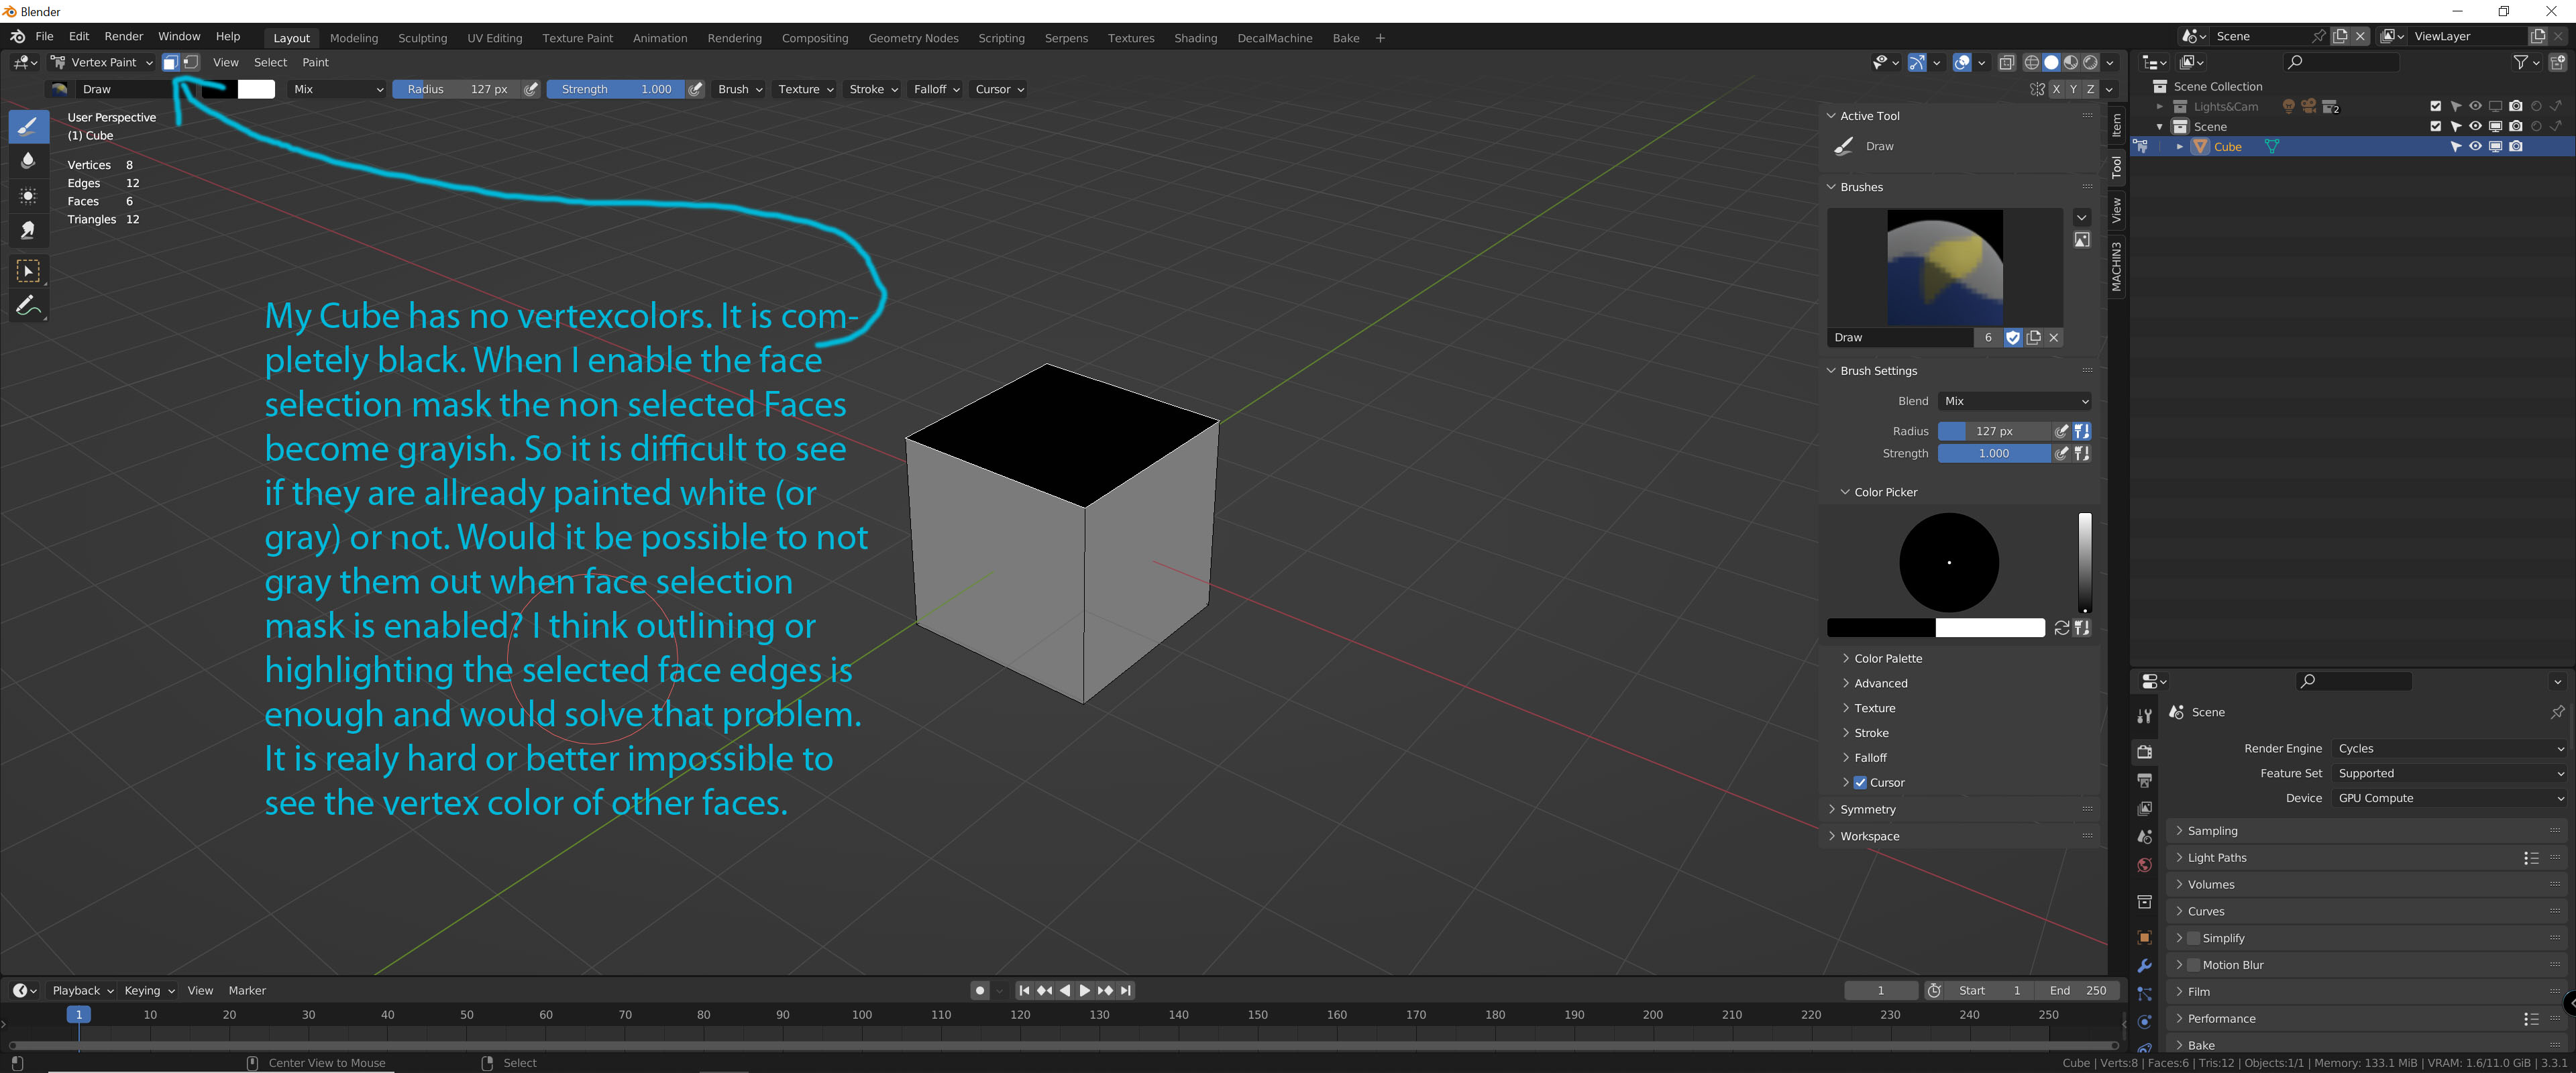2576x1073 pixels.
Task: Select the Blur tool in toolbar
Action: point(28,160)
